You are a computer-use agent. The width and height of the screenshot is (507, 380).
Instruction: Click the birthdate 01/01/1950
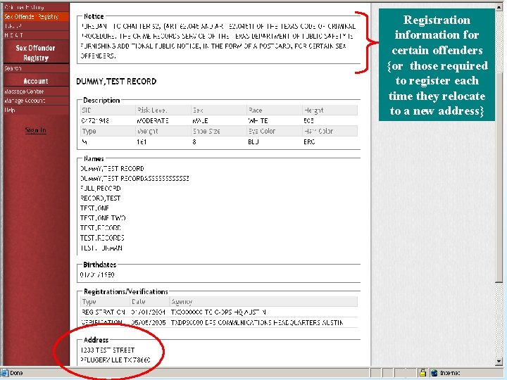click(x=97, y=275)
